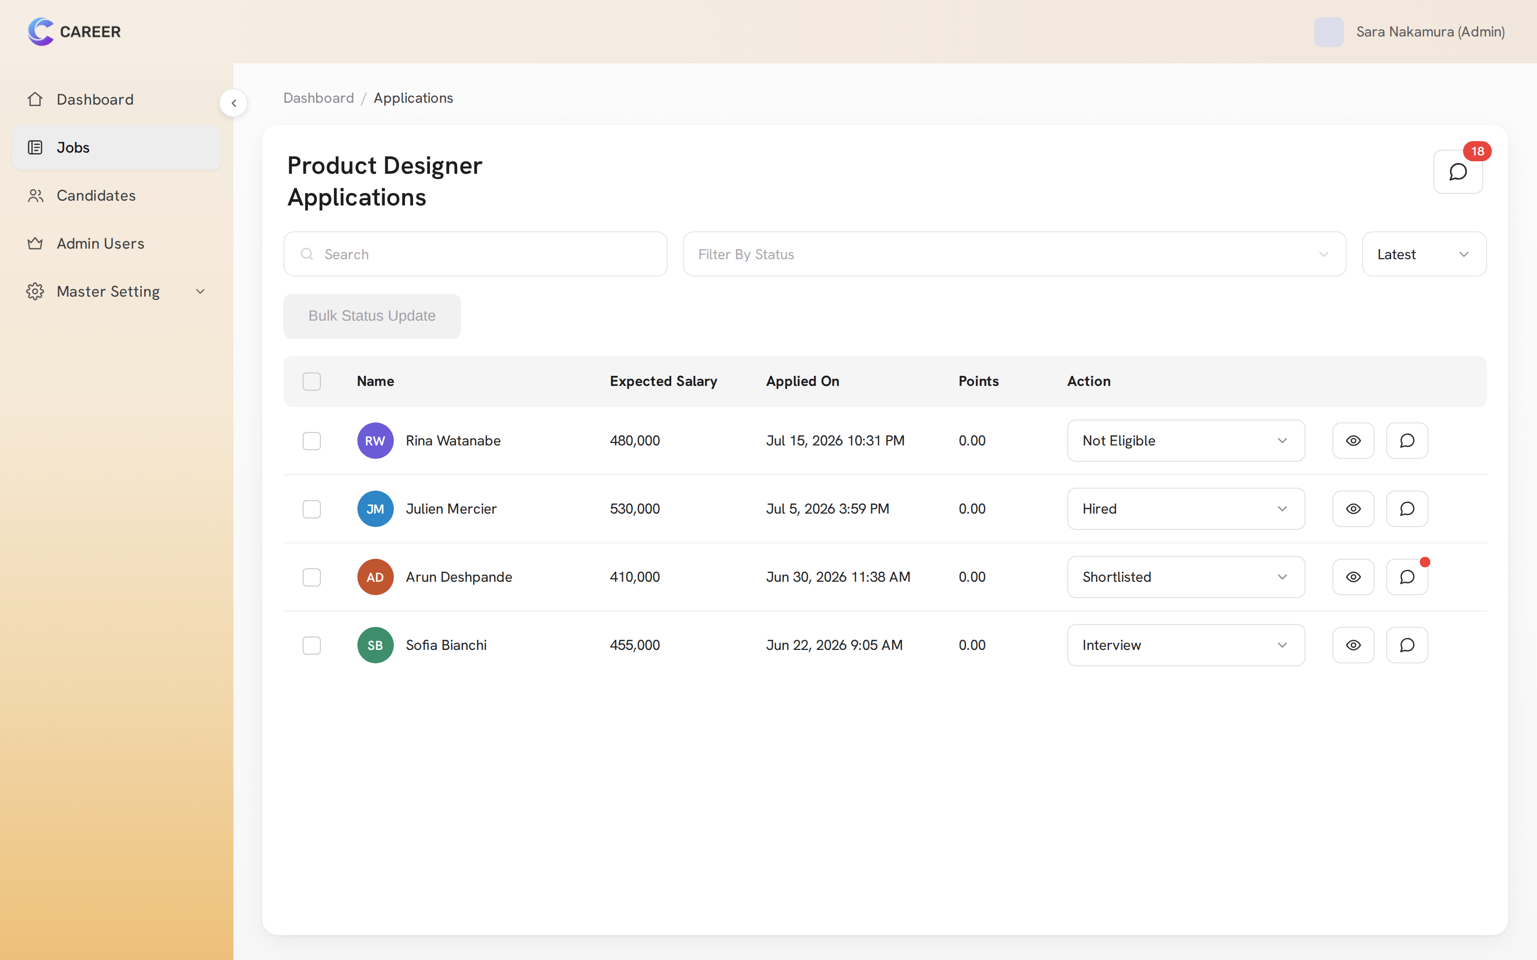1537x960 pixels.
Task: Click the Applied On column header
Action: tap(803, 382)
